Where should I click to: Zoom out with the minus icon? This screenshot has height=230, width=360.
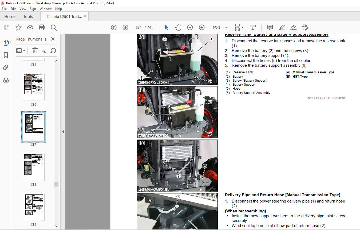pyautogui.click(x=190, y=27)
